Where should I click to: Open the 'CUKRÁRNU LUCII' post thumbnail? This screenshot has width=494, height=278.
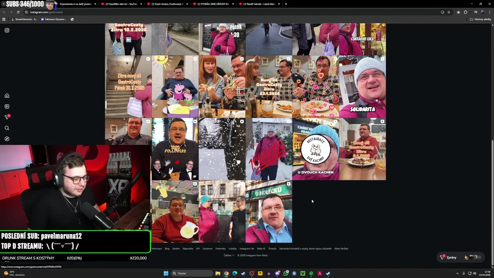[x=362, y=39]
